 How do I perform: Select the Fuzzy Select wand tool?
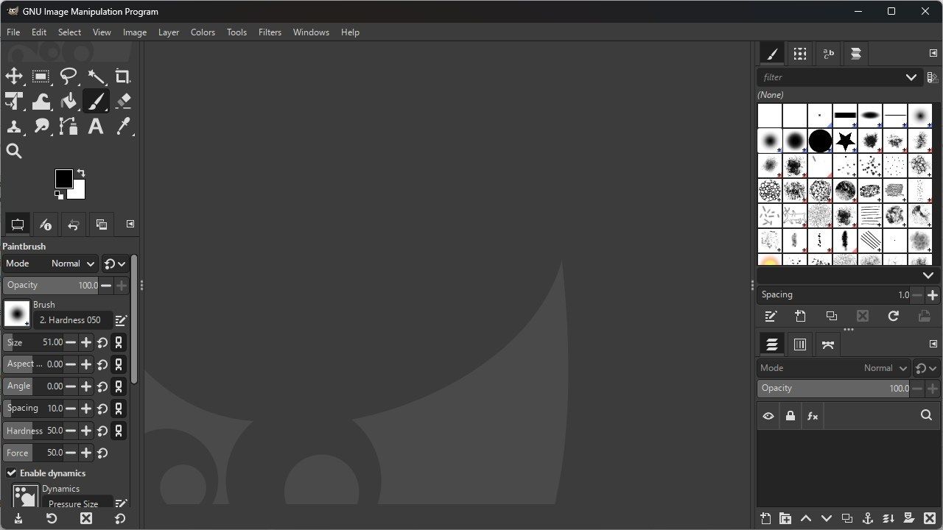96,77
